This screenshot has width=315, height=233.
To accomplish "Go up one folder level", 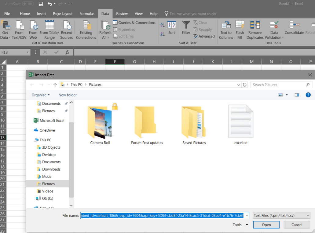I will pyautogui.click(x=55, y=85).
